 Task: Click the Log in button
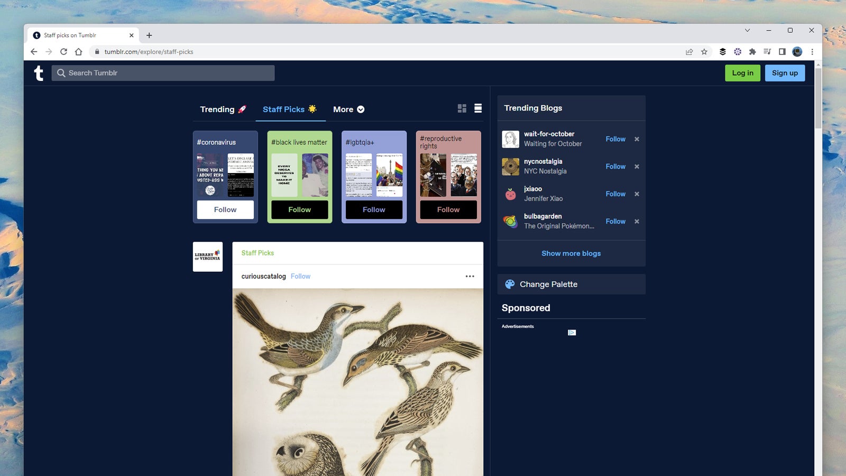pos(742,73)
